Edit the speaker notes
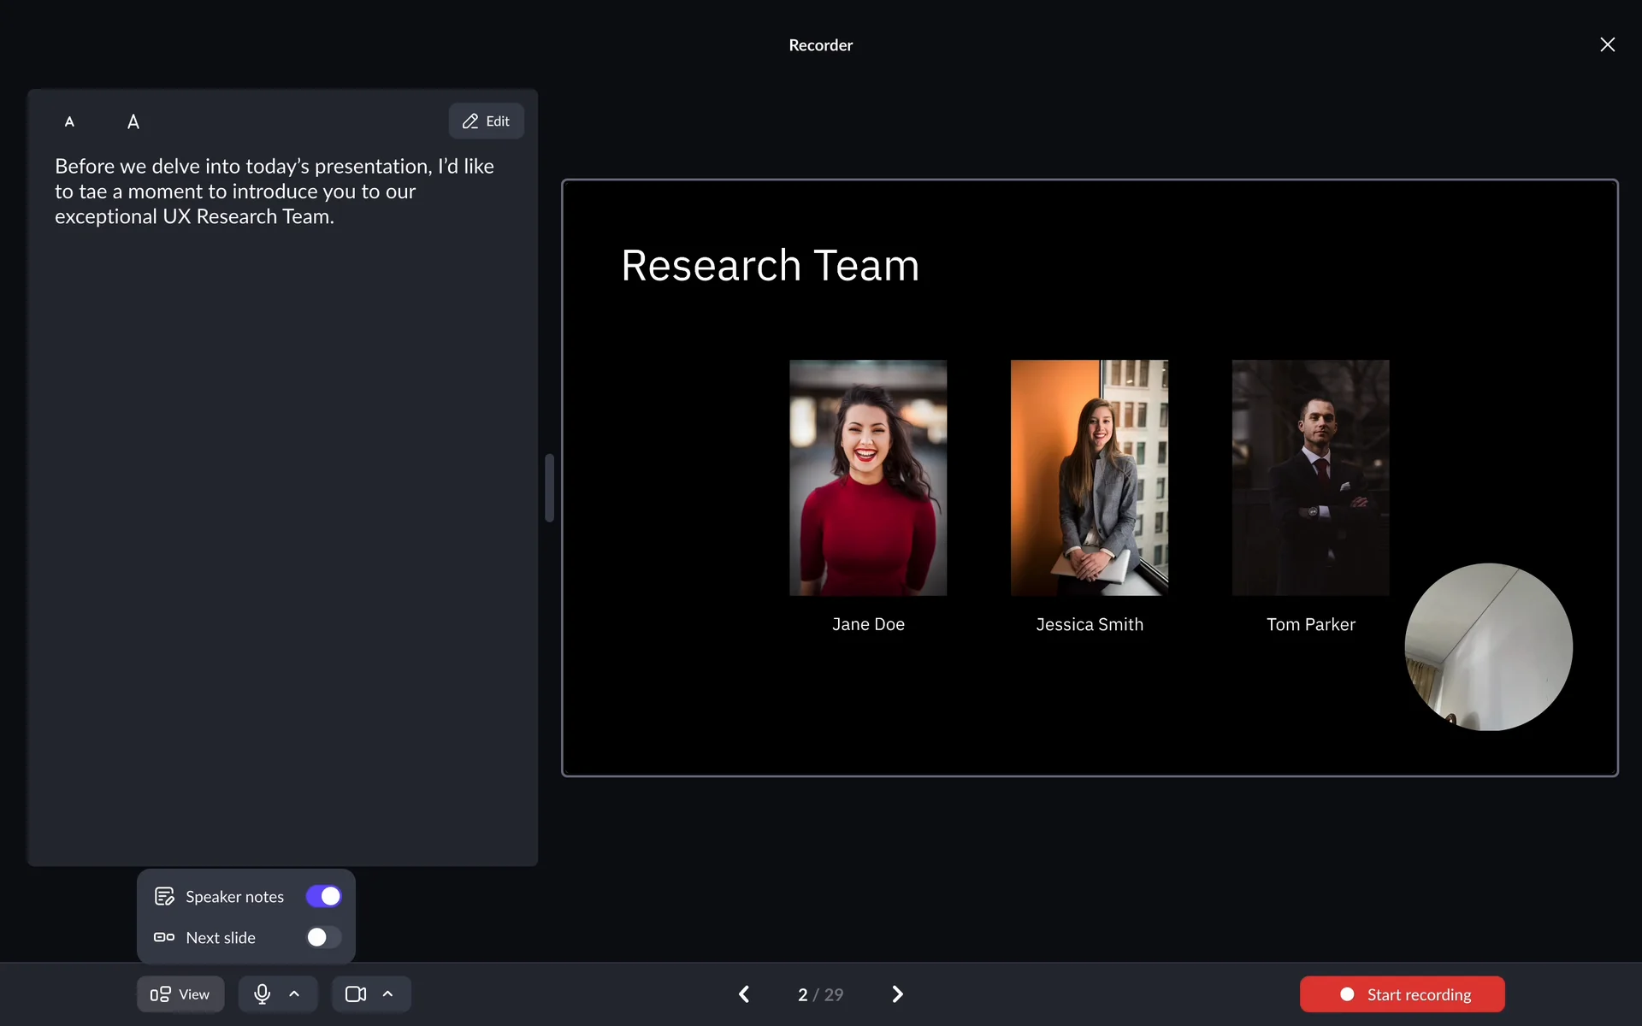Viewport: 1642px width, 1026px height. pos(486,121)
